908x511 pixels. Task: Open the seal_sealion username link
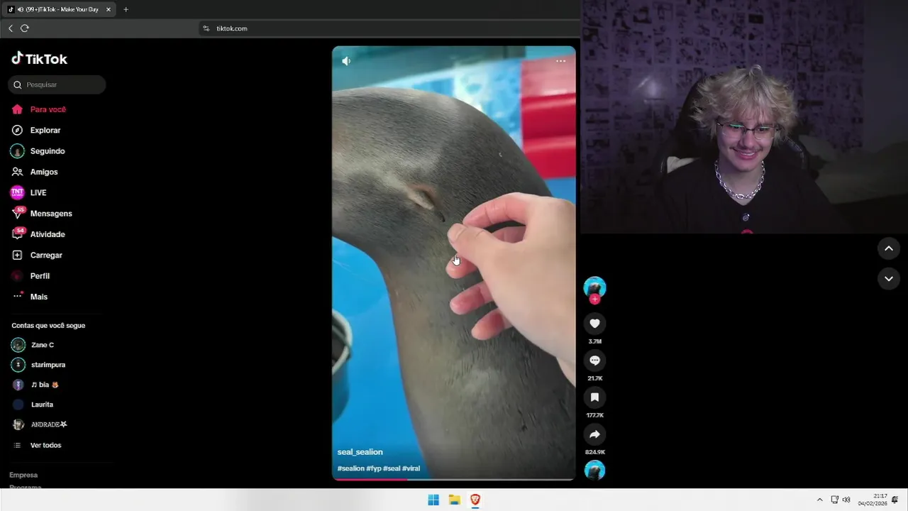tap(360, 452)
